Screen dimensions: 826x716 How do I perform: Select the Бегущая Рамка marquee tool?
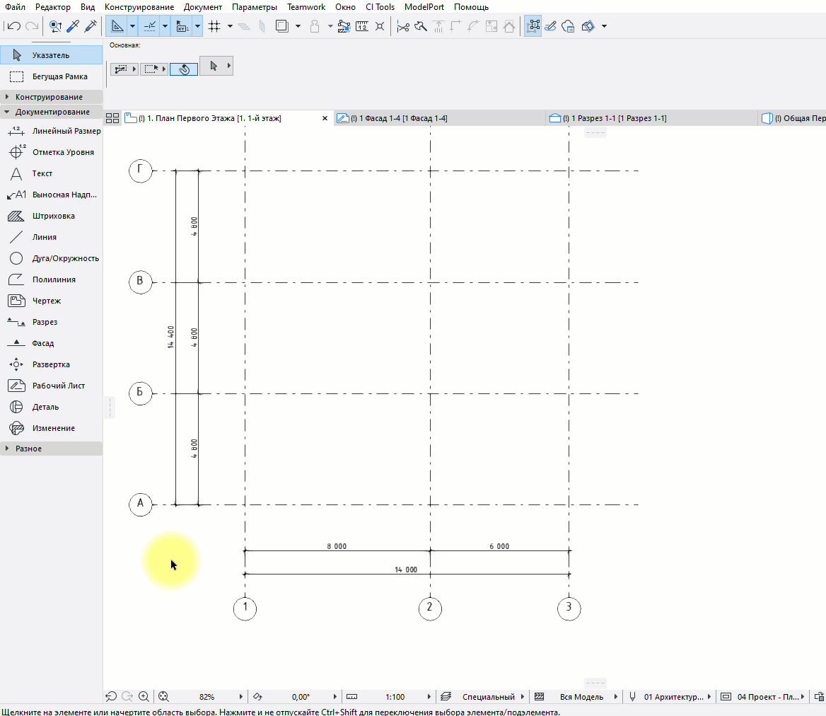click(51, 76)
